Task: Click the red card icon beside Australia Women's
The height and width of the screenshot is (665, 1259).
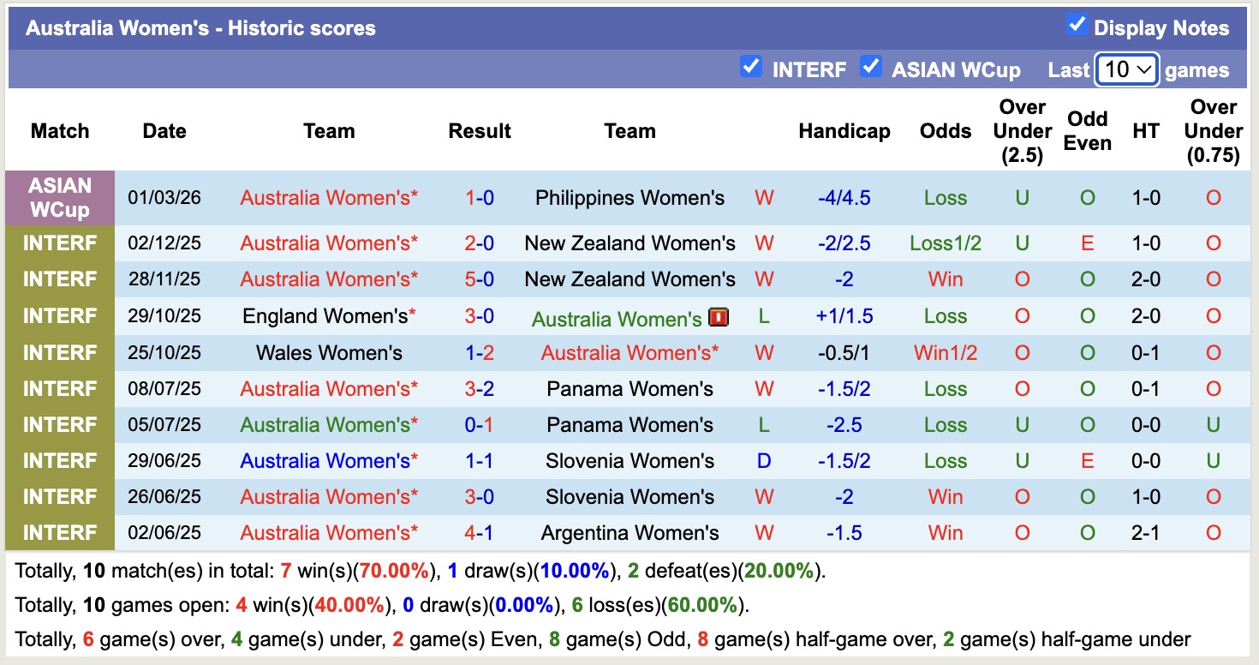Action: click(718, 317)
